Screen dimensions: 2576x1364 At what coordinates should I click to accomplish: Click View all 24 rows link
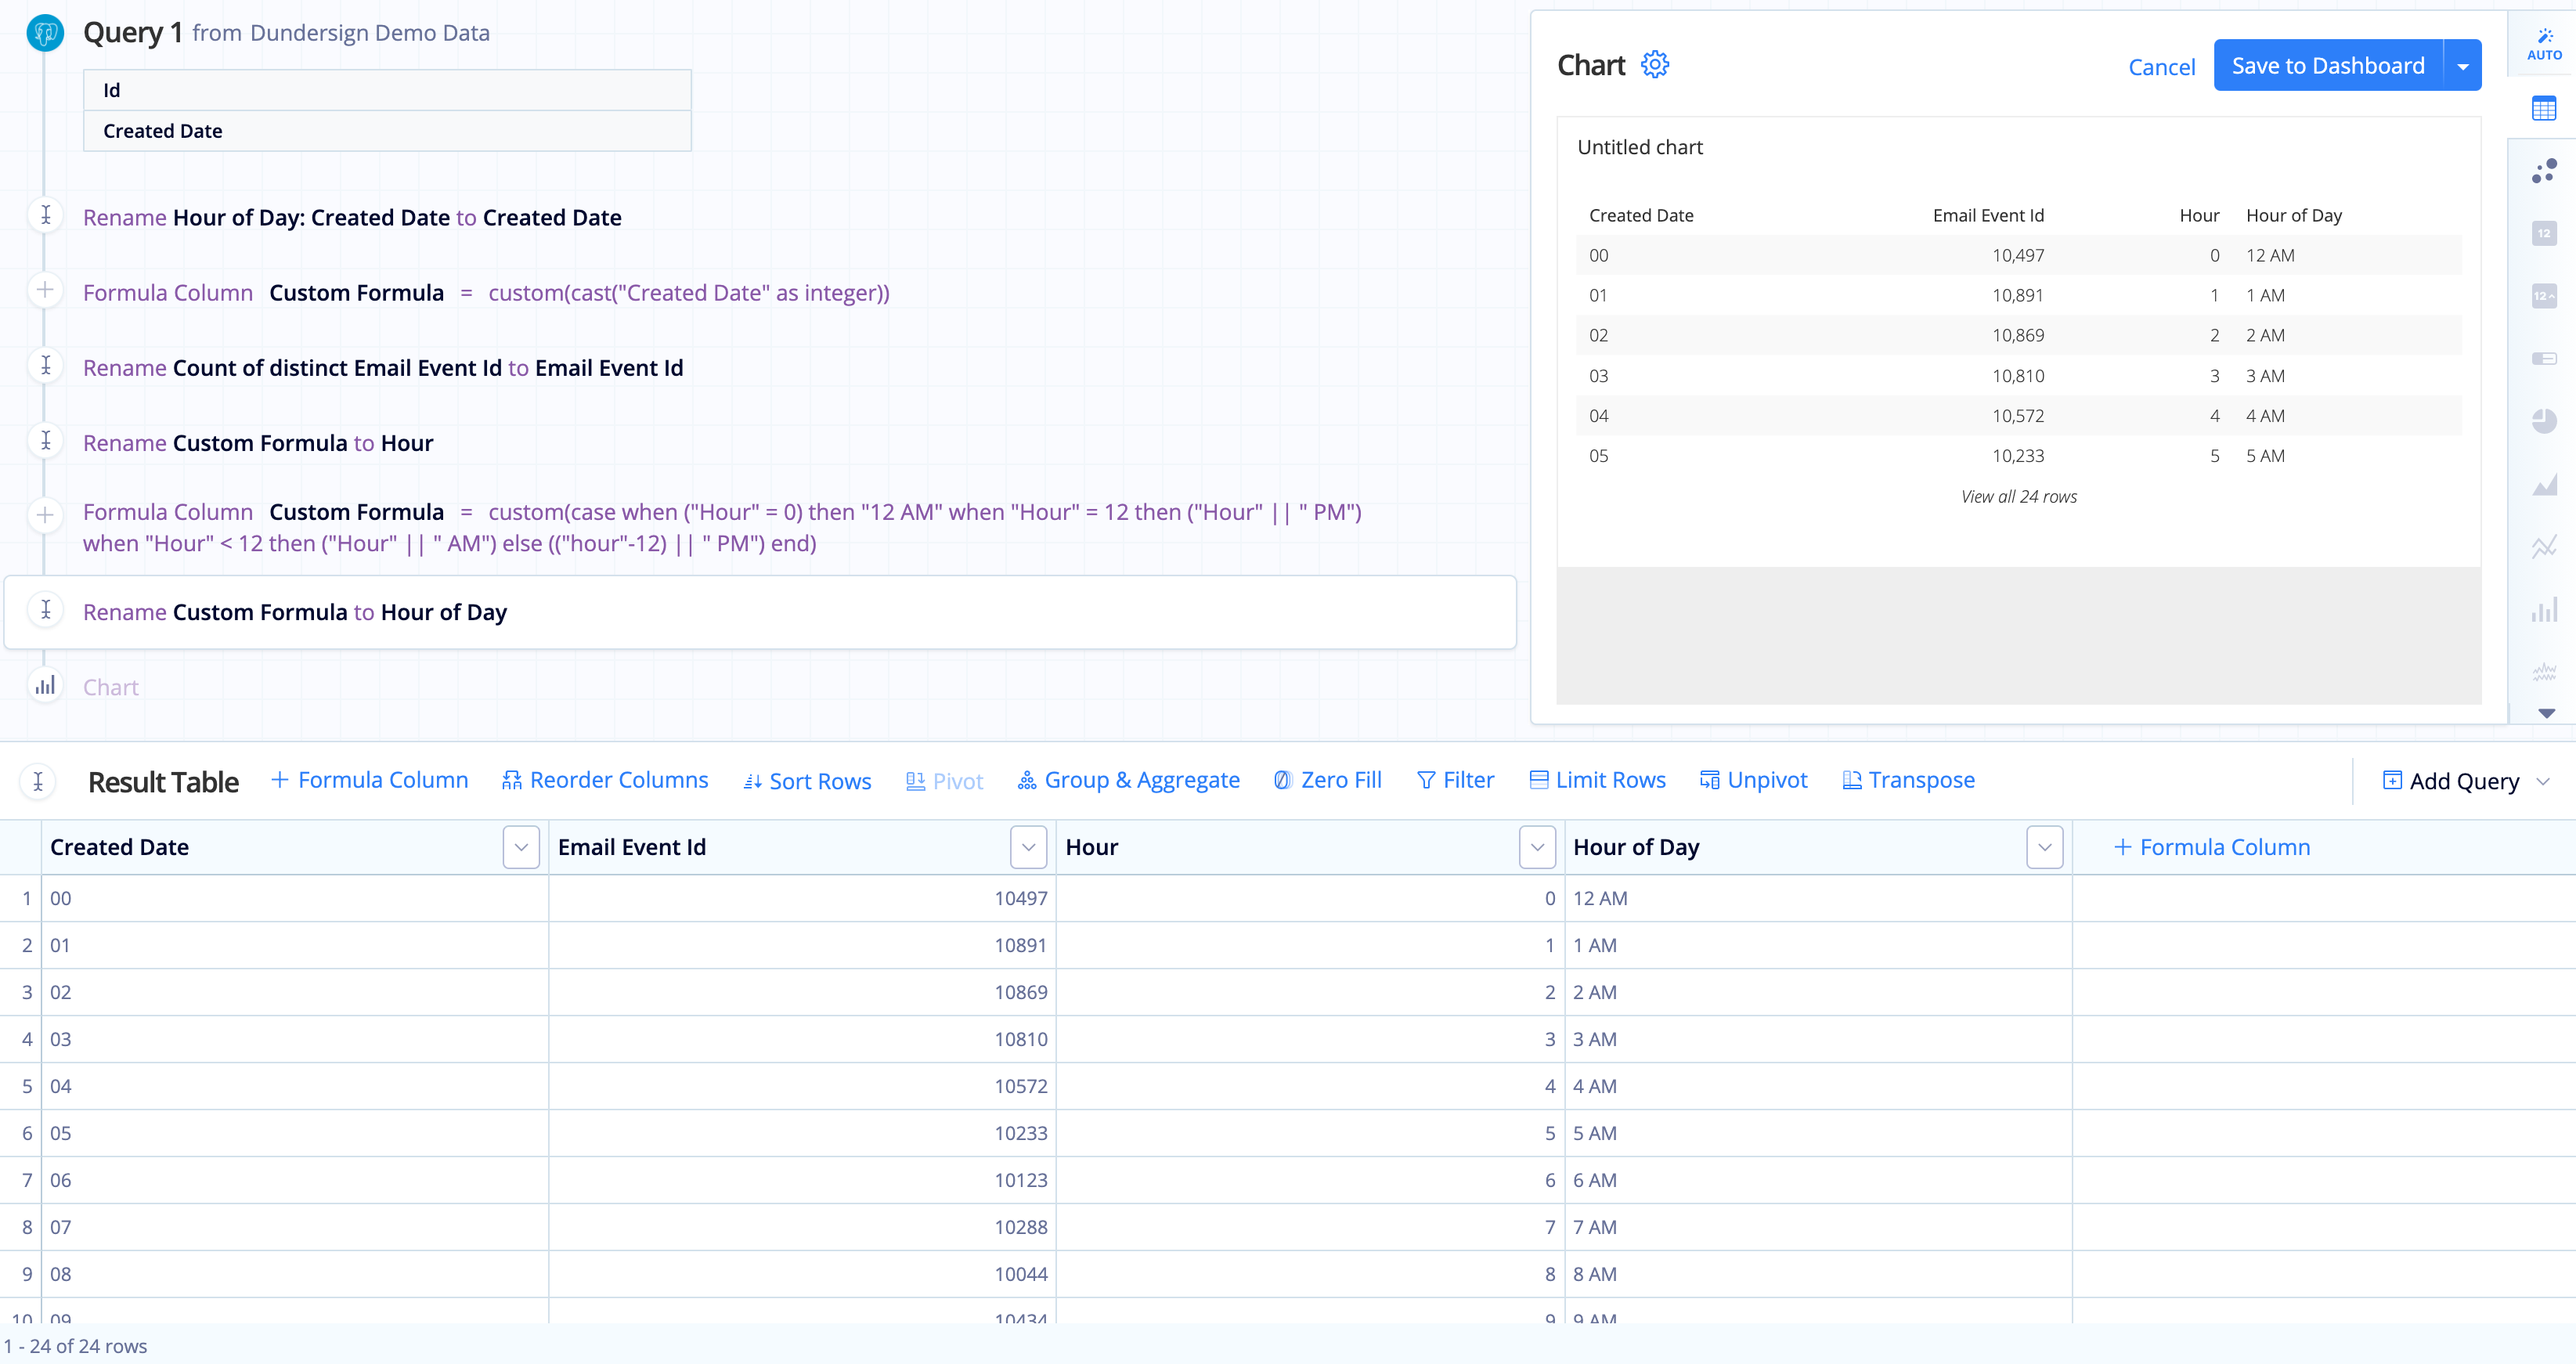2017,497
